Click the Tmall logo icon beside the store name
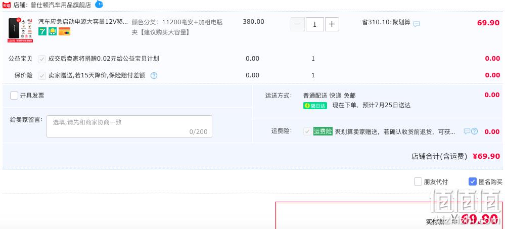Viewport: 505px width, 229px height. 7,5
